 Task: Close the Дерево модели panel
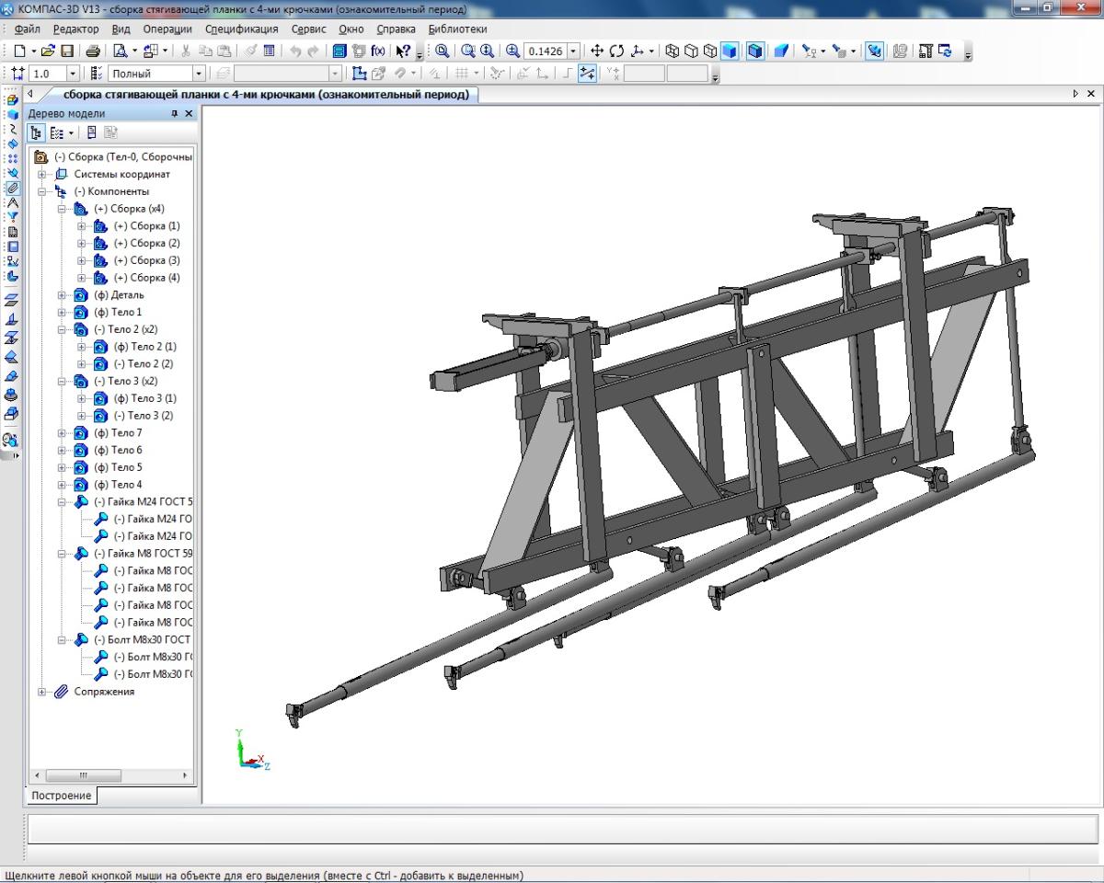click(189, 114)
